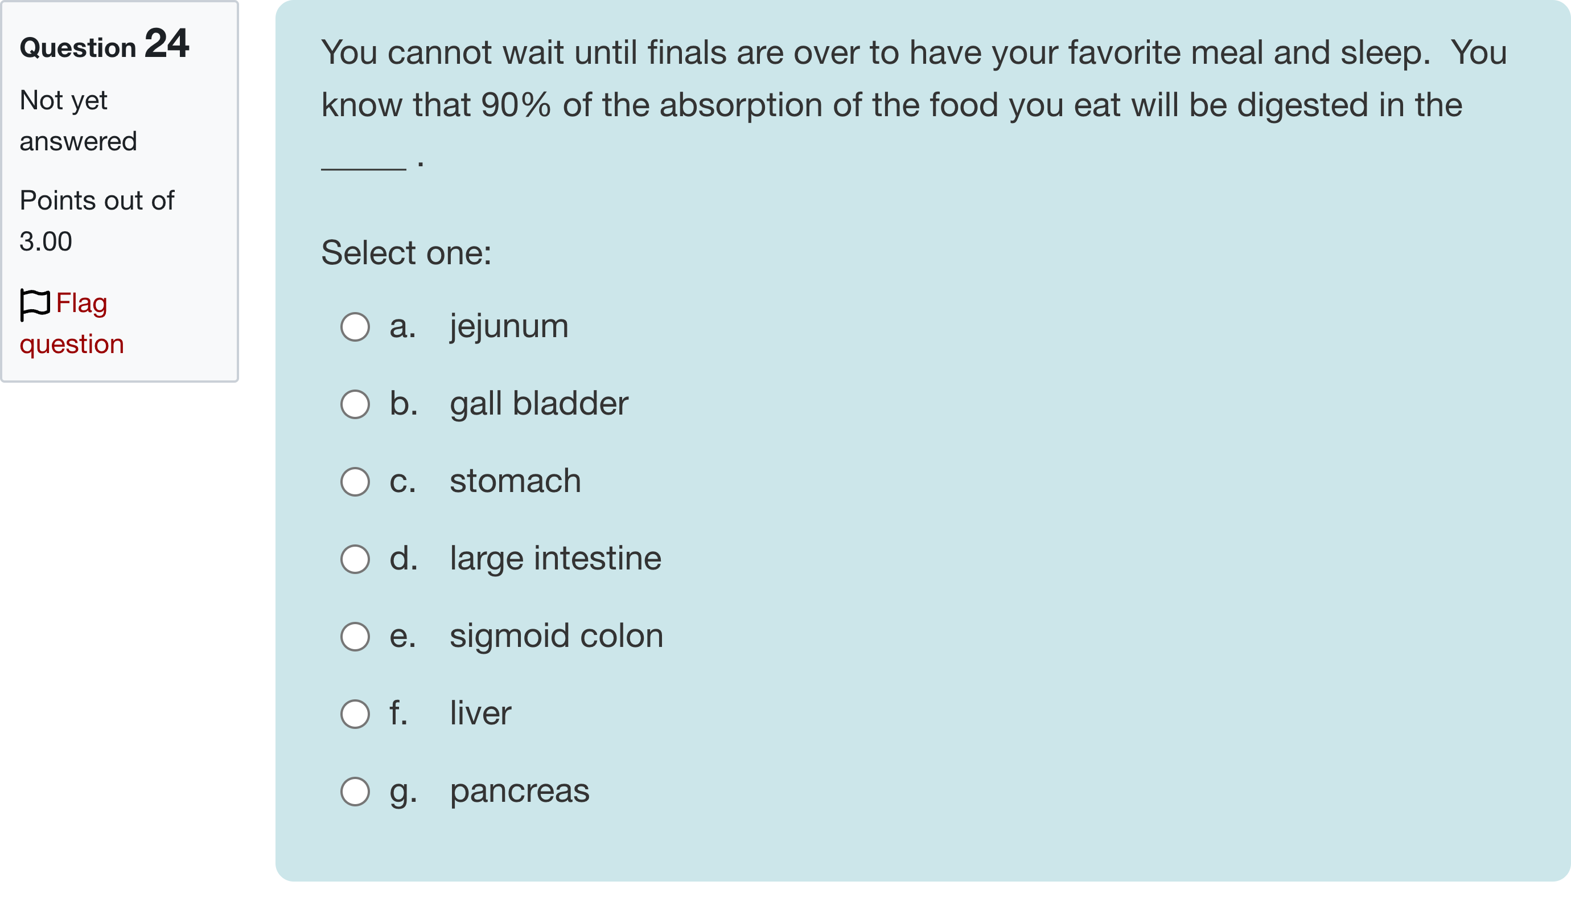Click the 'liver' answer text

click(480, 713)
